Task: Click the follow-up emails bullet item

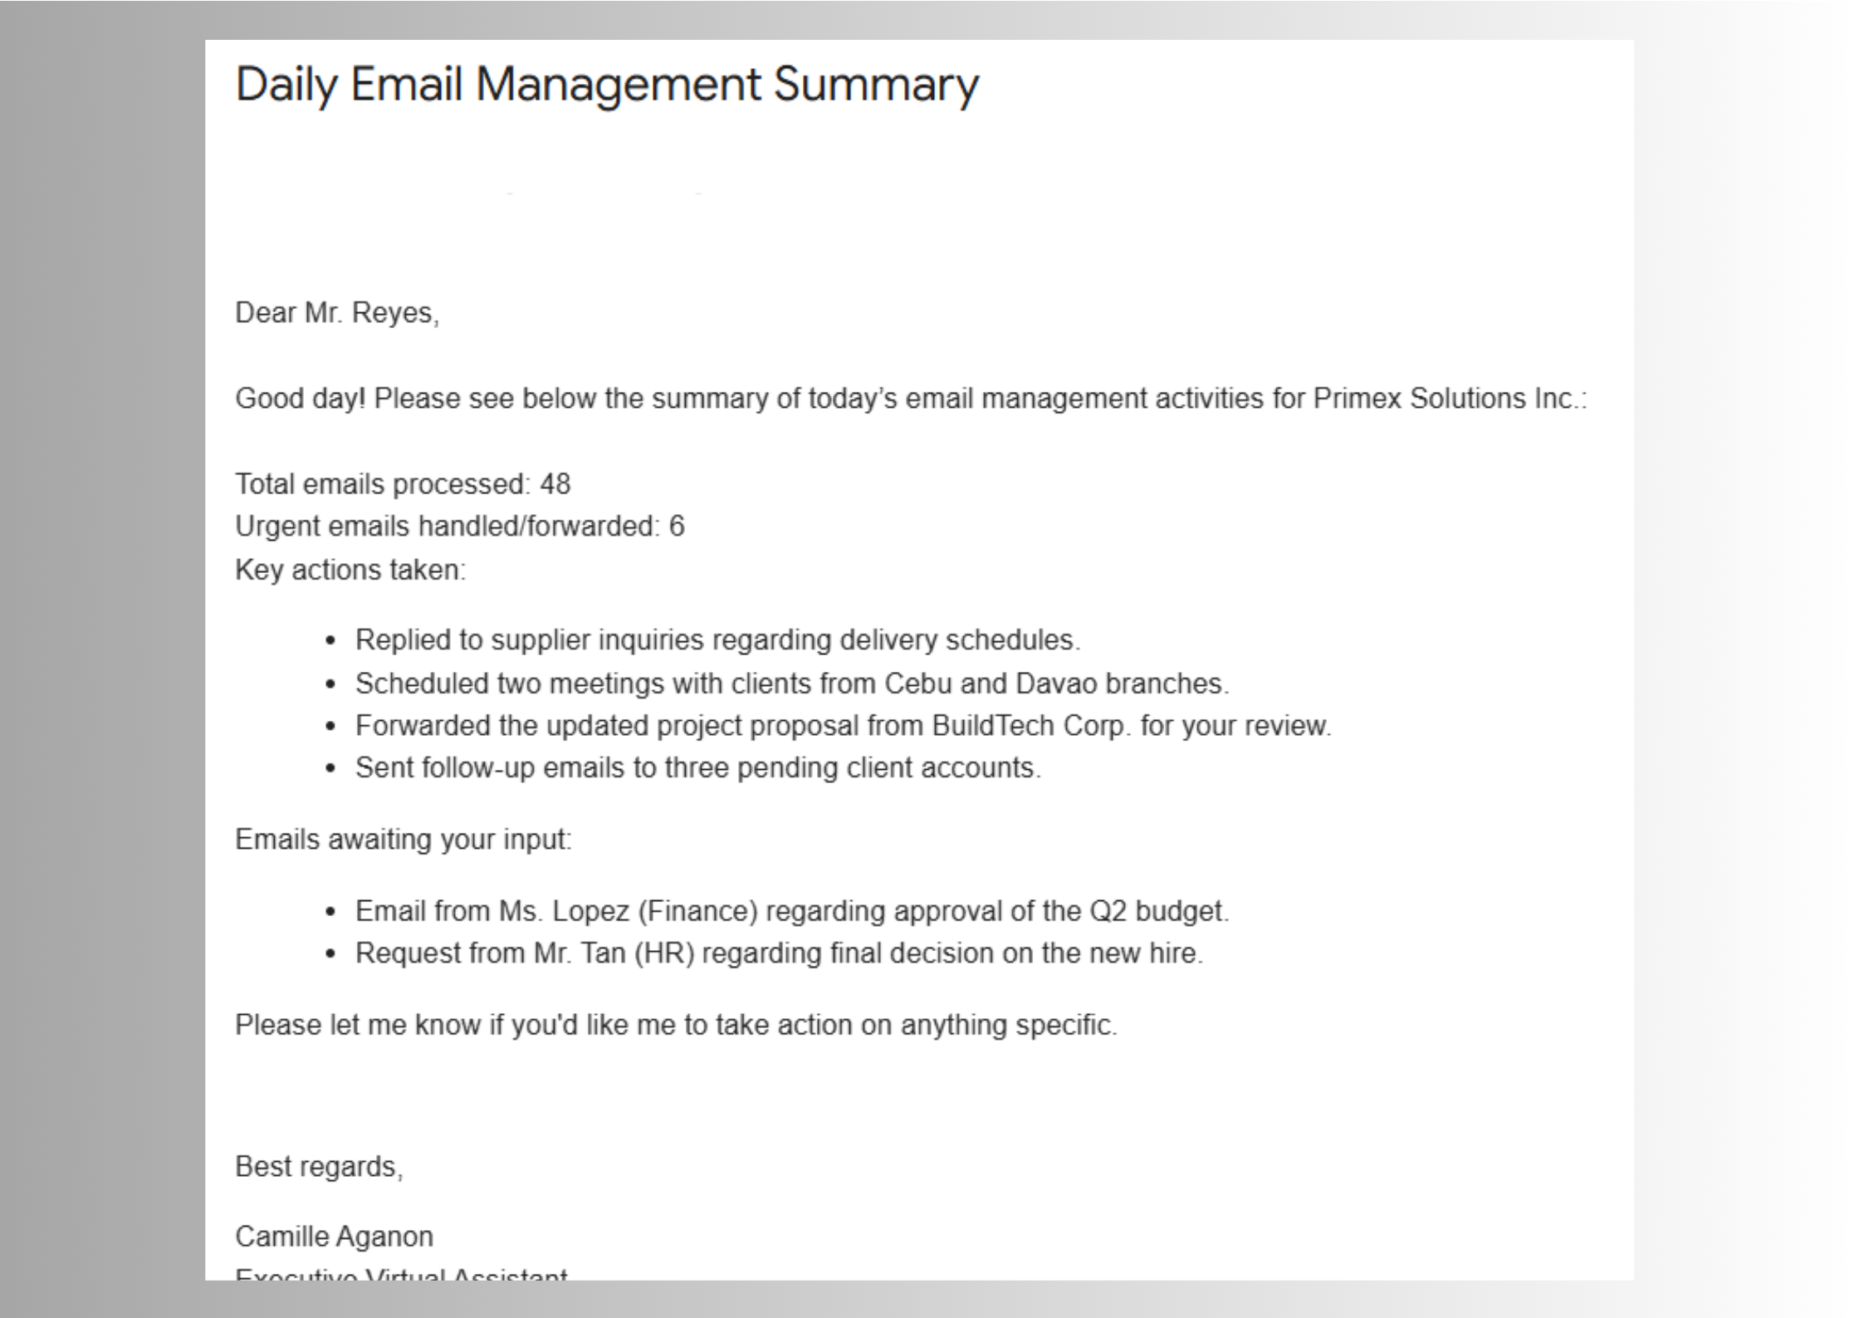Action: coord(697,768)
